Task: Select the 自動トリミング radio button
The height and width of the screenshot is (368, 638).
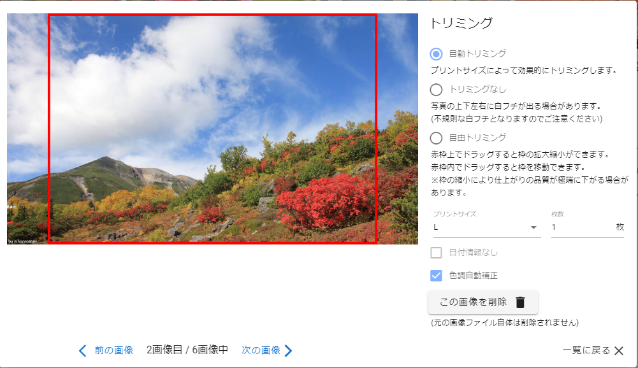Action: coord(436,54)
